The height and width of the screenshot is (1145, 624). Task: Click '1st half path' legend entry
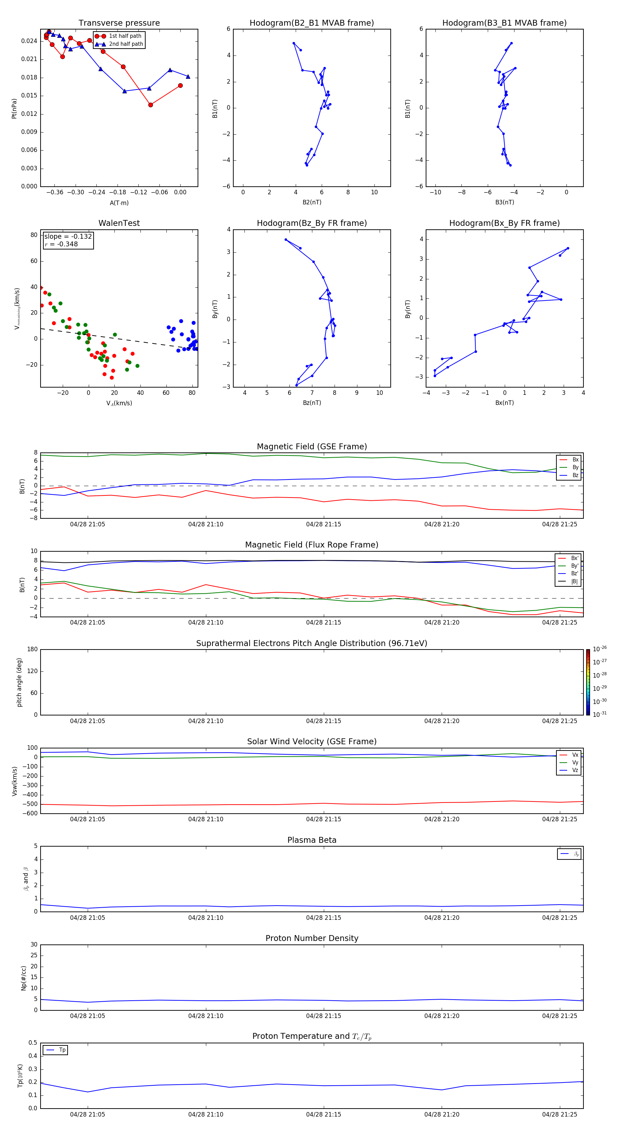pos(118,36)
